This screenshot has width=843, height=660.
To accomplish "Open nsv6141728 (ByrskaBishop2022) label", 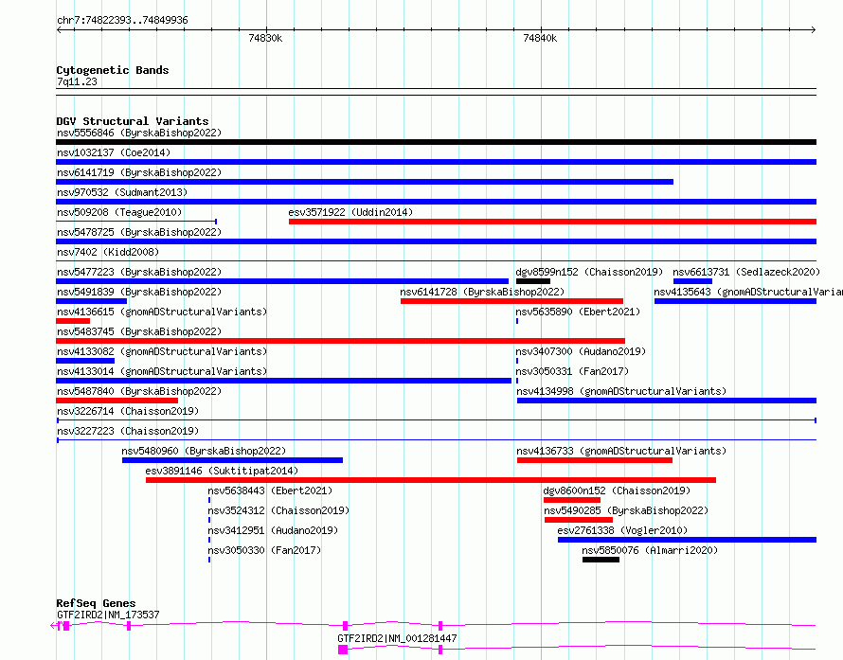I will coord(482,292).
